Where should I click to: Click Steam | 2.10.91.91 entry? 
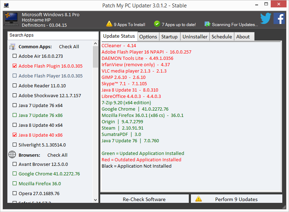pos(122,128)
